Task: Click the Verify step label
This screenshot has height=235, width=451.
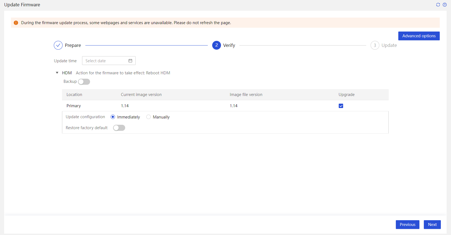Action: (229, 45)
